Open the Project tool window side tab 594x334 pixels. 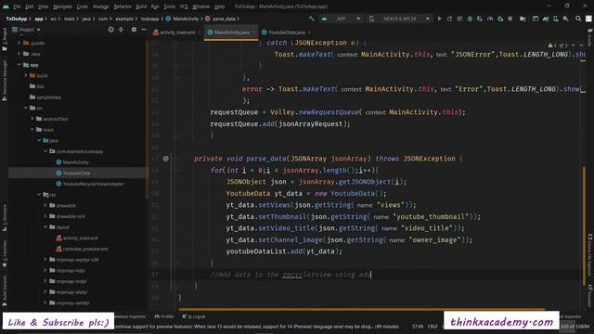point(4,39)
